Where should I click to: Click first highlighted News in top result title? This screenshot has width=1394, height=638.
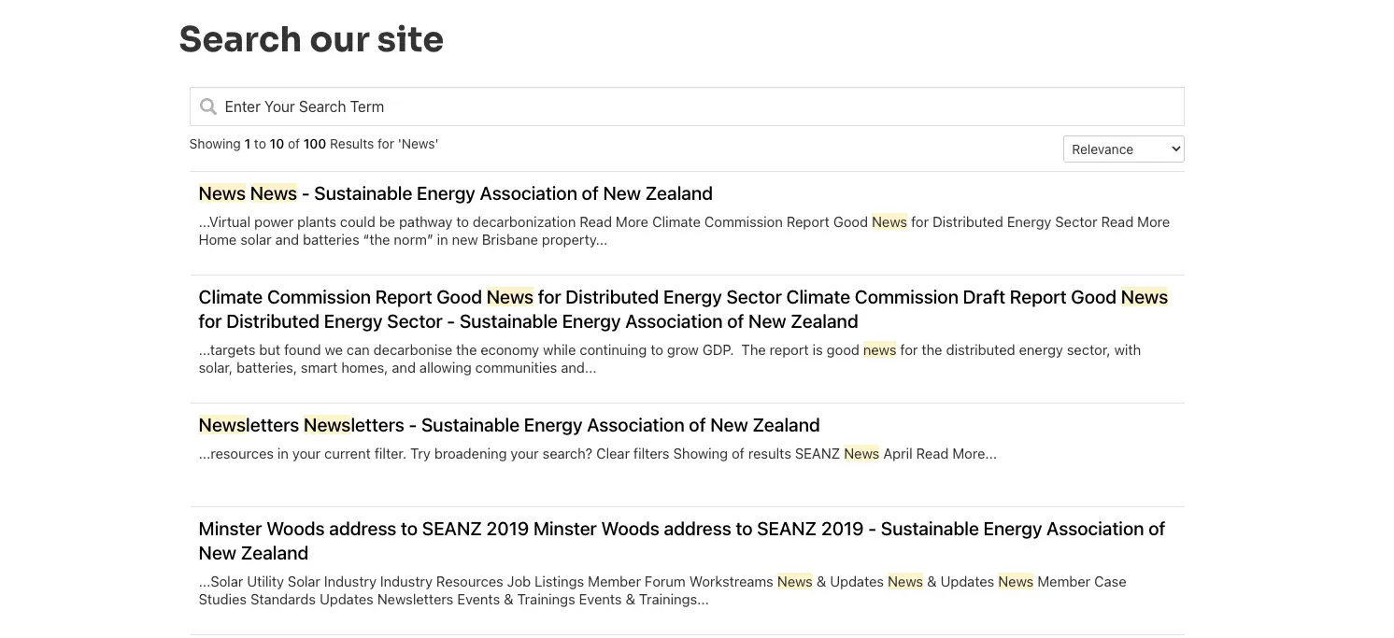221,194
